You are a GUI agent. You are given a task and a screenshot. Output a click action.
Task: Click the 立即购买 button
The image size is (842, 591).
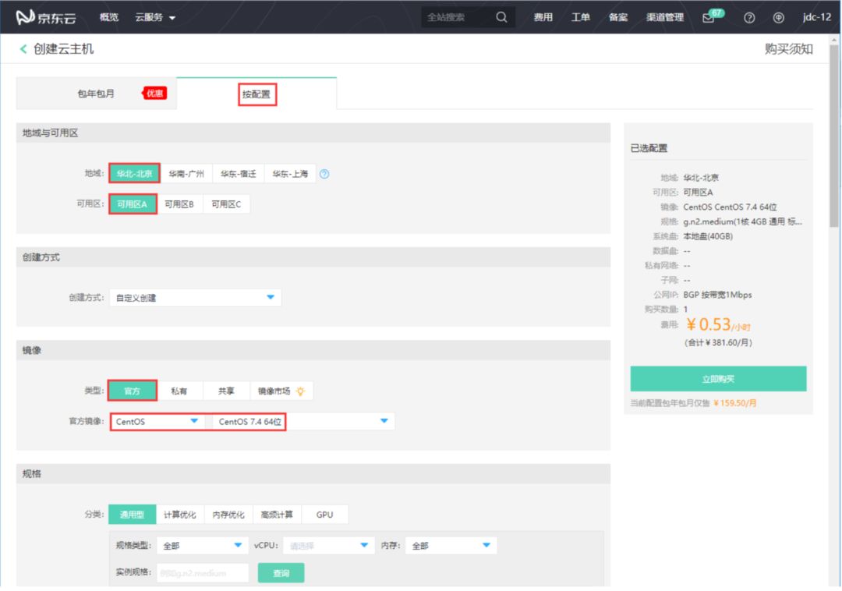718,379
